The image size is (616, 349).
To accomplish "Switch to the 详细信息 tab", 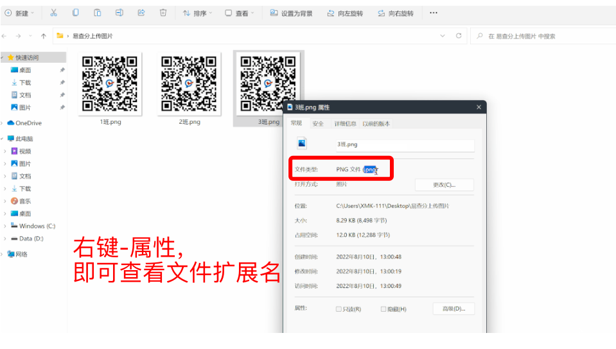I will 345,124.
